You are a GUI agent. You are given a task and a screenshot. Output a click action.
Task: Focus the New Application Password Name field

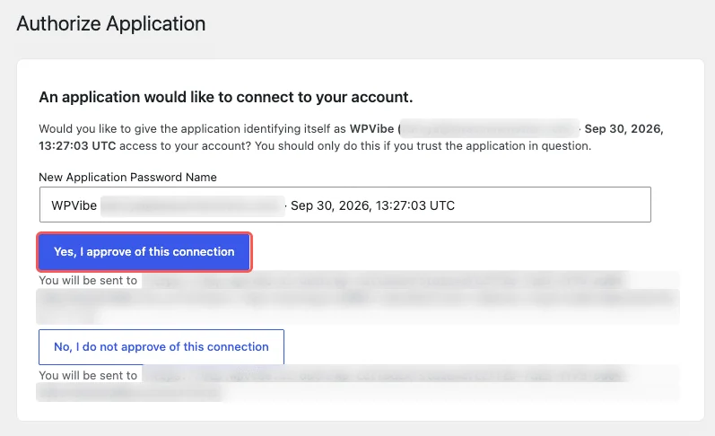[x=345, y=205]
